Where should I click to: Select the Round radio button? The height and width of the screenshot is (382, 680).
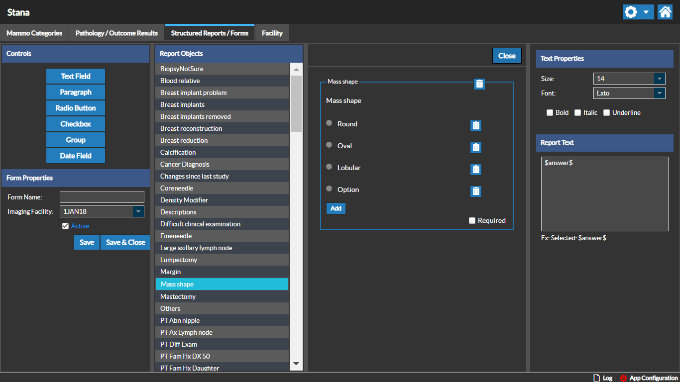pos(329,123)
